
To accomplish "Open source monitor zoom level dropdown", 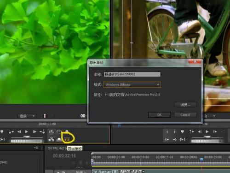I will 27,116.
